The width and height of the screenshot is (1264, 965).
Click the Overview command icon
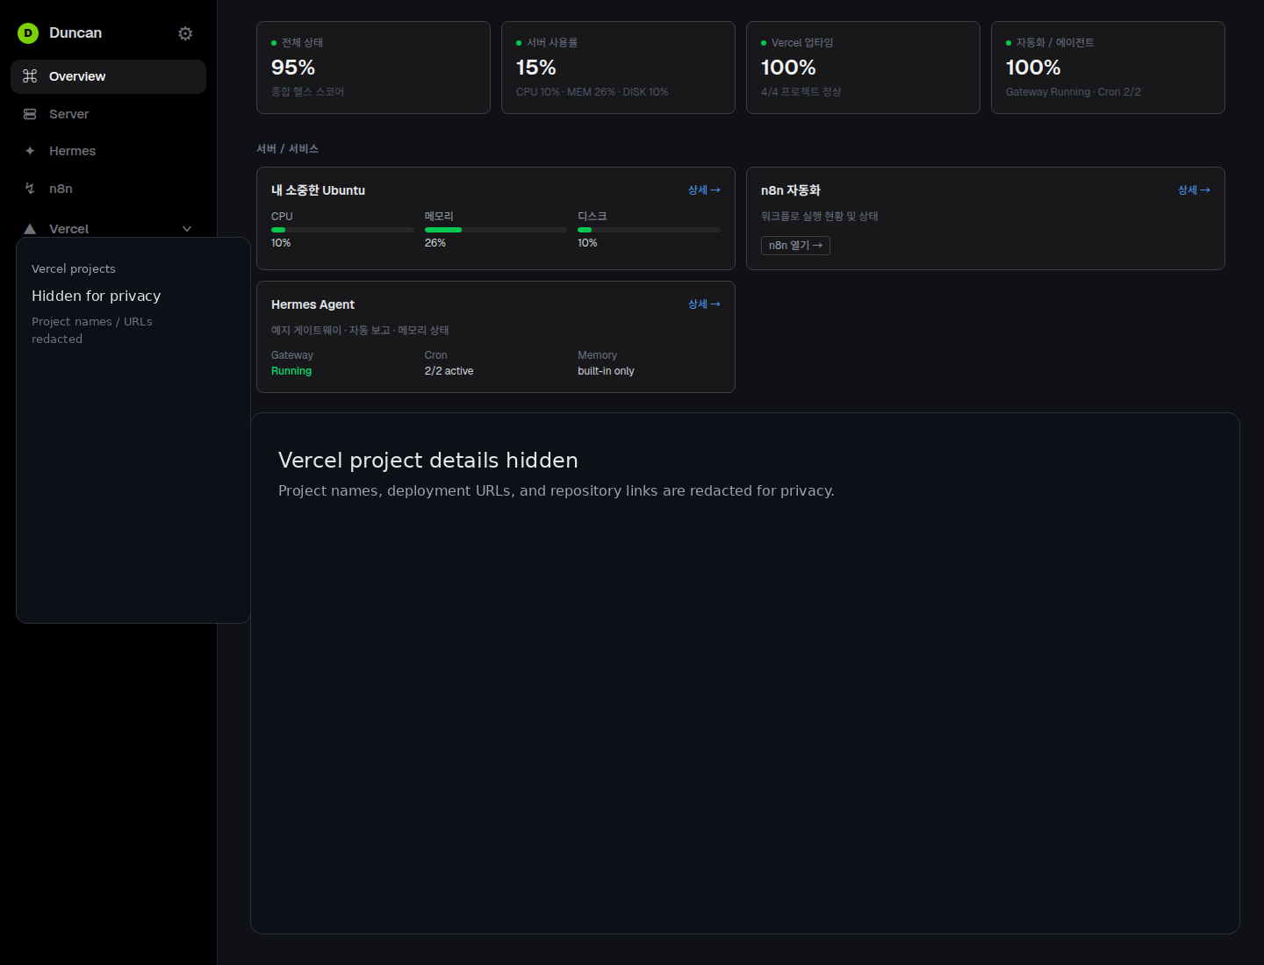30,76
